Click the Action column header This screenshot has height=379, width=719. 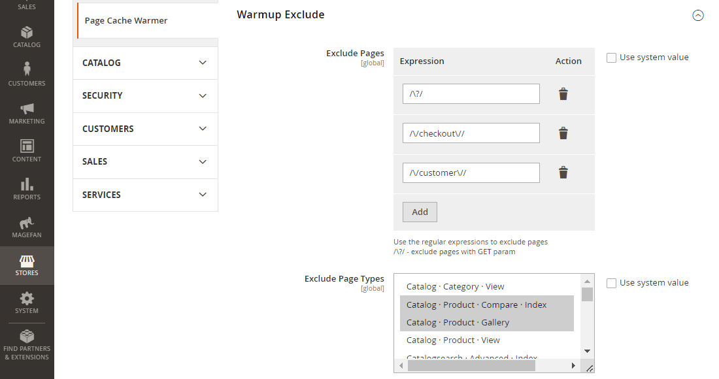(x=568, y=61)
